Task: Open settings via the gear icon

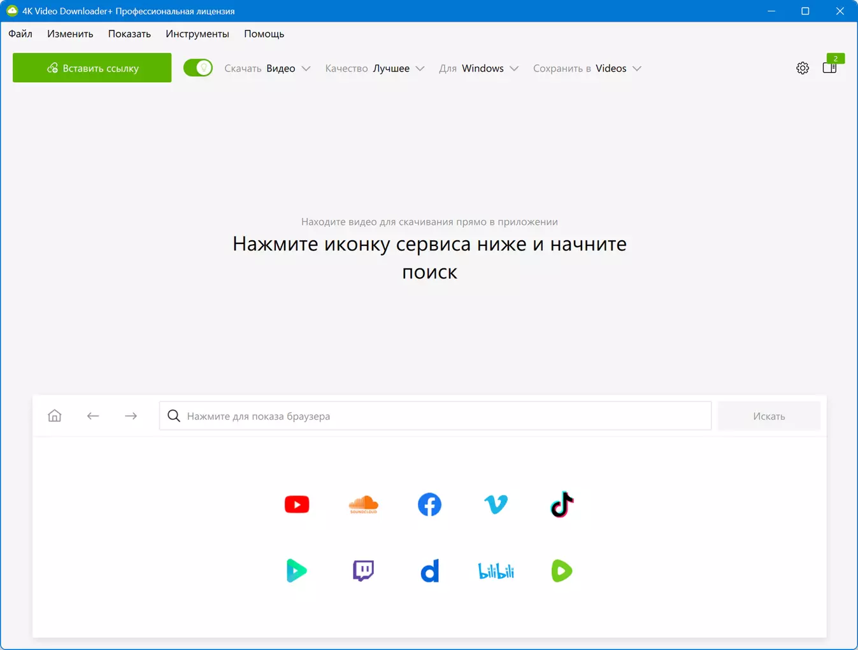Action: 803,68
